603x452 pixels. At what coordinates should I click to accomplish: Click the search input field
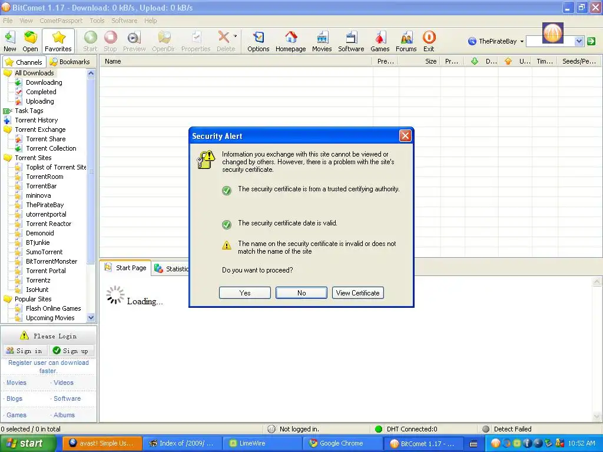point(551,41)
